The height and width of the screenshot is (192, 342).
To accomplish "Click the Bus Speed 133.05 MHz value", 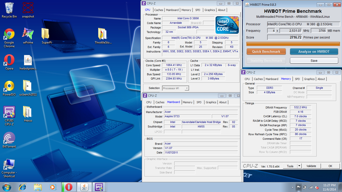I will (x=174, y=74).
